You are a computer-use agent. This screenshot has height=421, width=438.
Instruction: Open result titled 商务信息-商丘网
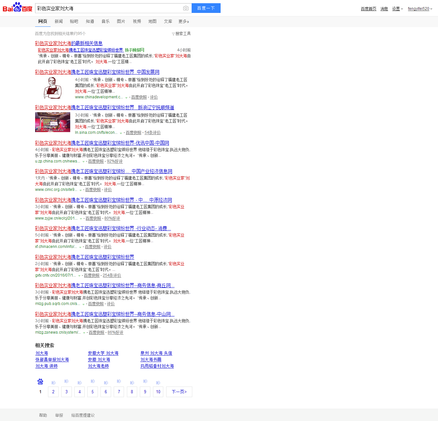(x=105, y=285)
